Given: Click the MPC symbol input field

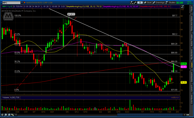Looking at the screenshot, I should (x=11, y=3).
